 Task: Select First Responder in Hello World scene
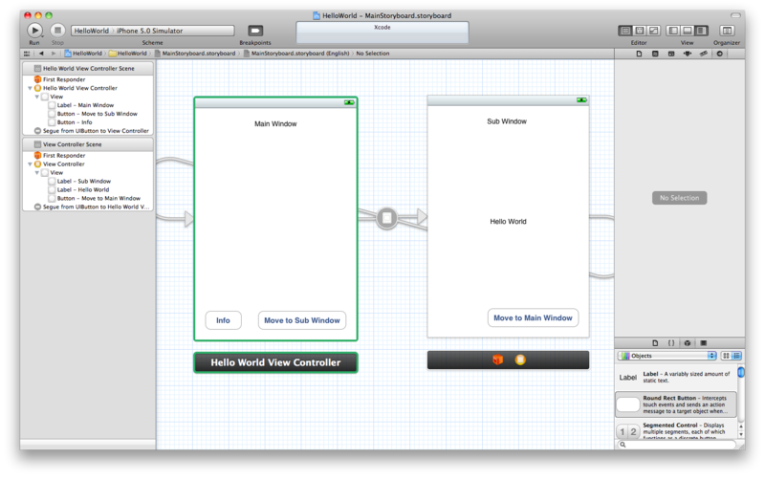[59, 79]
